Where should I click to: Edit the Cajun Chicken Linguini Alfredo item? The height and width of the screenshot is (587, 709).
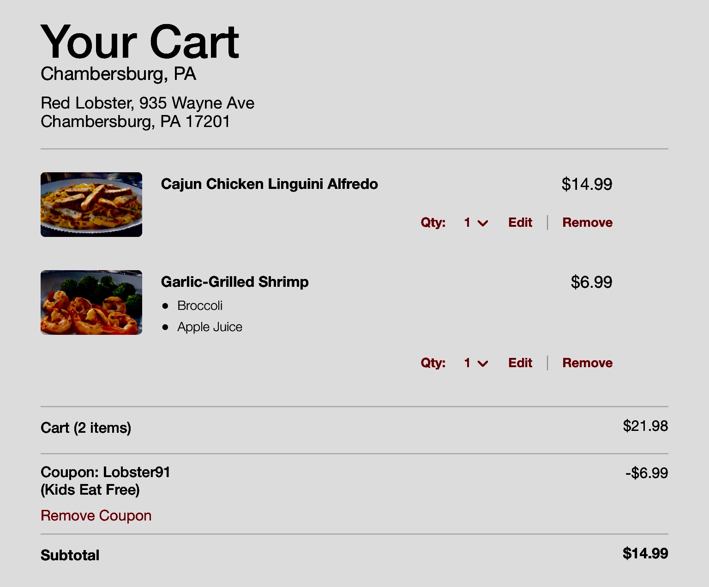(x=520, y=223)
